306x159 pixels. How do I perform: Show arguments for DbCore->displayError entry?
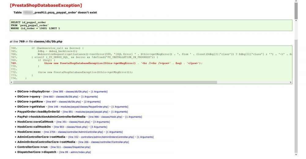pos(99,91)
